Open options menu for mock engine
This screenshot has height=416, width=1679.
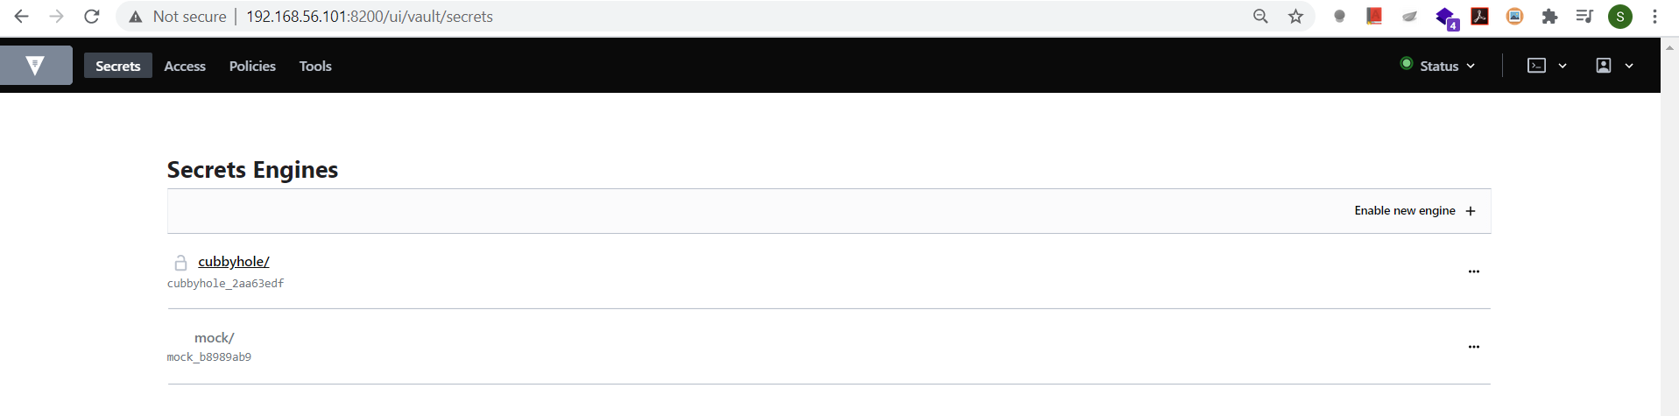click(x=1474, y=347)
